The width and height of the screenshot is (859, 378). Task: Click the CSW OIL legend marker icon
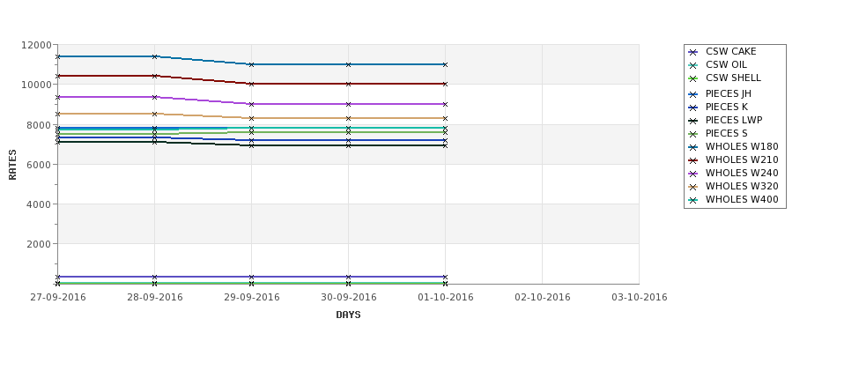click(x=693, y=65)
